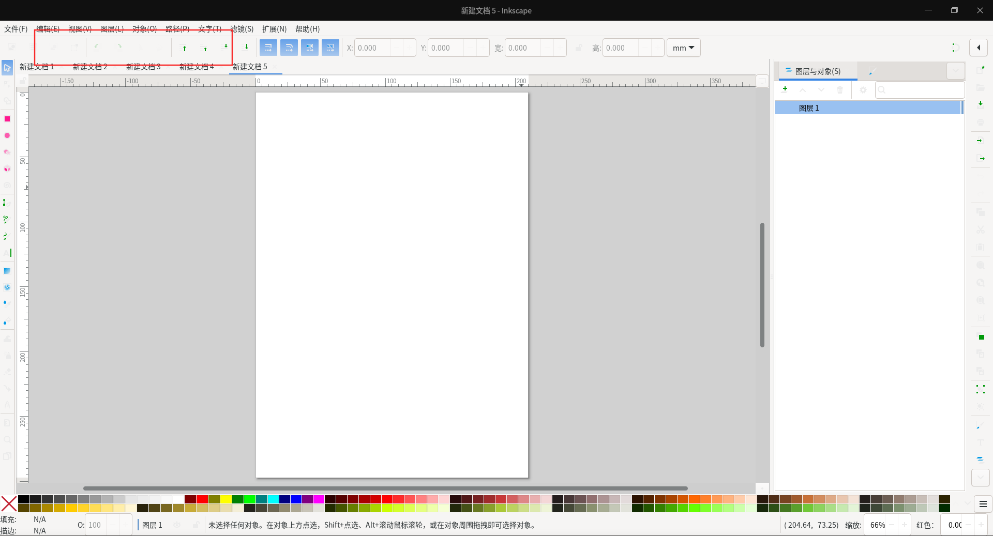
Task: Select the Star polygon tool
Action: [7, 152]
